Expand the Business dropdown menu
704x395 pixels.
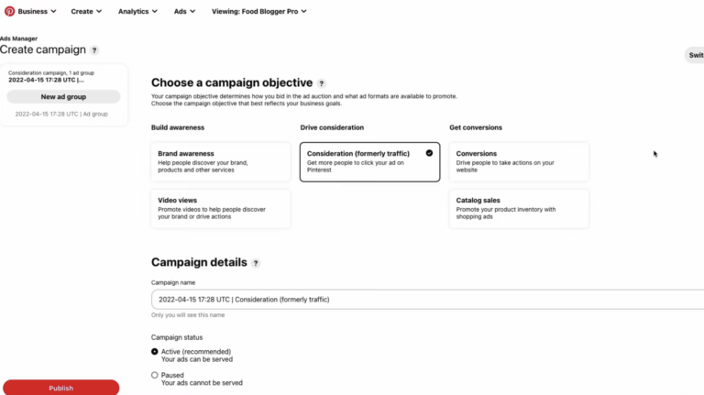pyautogui.click(x=37, y=11)
